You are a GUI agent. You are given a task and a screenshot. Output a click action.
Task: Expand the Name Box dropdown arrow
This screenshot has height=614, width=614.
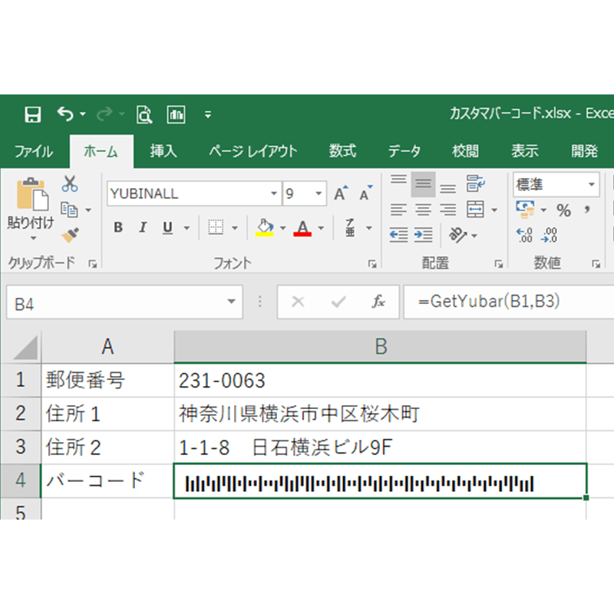pyautogui.click(x=231, y=303)
